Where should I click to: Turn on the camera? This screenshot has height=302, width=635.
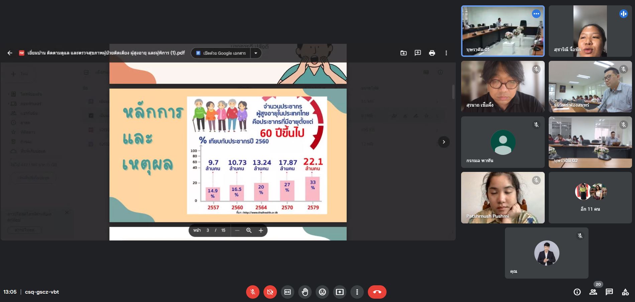[x=270, y=292]
